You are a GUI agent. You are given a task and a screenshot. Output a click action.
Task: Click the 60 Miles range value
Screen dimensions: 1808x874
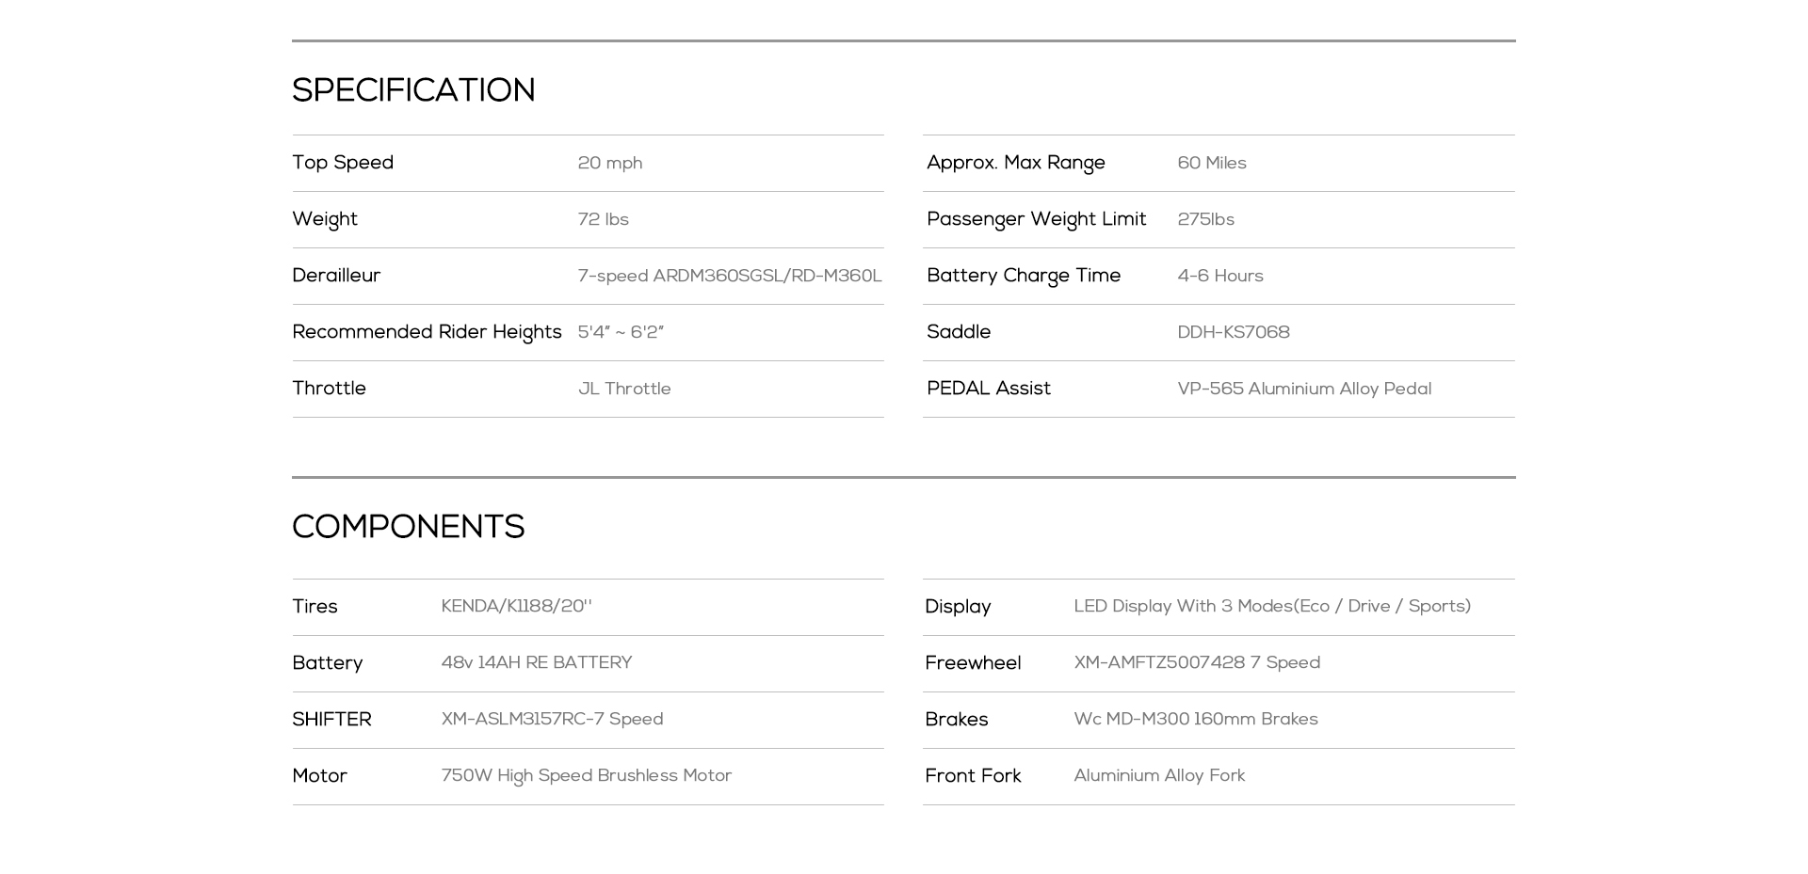(1212, 164)
